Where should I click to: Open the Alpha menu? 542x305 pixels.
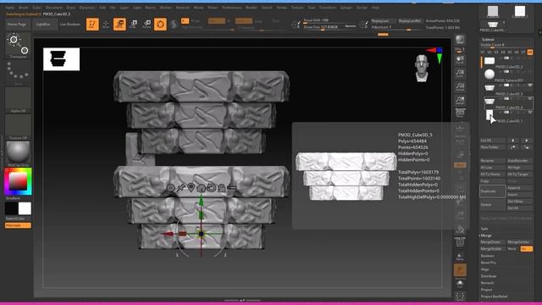(x=9, y=8)
